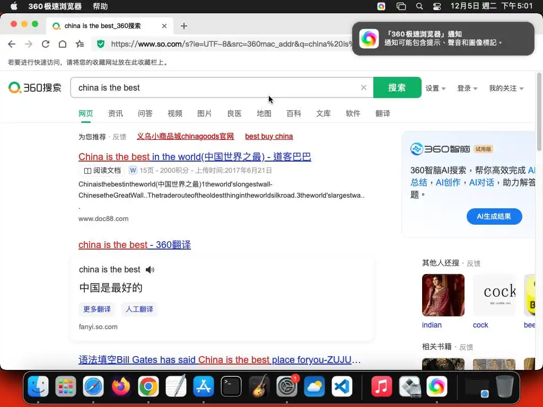Viewport: 543px width, 407px height.
Task: Click the indian thumbnail image
Action: pyautogui.click(x=443, y=295)
